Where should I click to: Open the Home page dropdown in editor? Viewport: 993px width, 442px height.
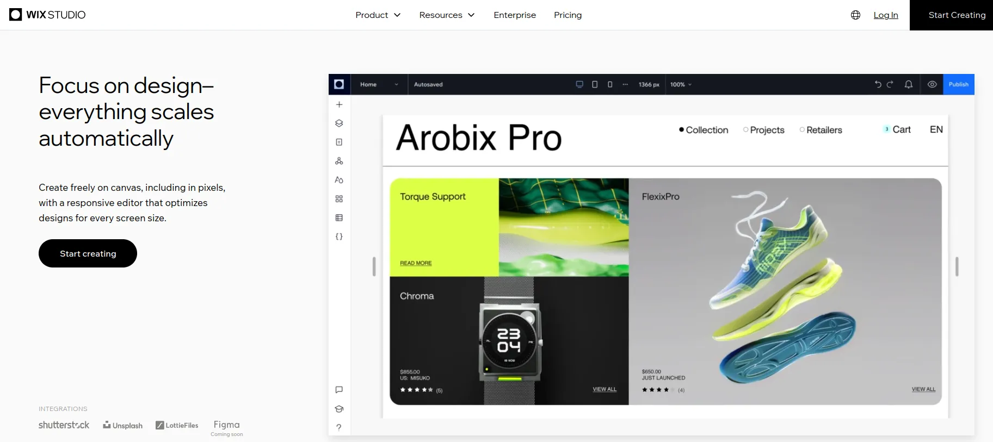click(x=379, y=84)
